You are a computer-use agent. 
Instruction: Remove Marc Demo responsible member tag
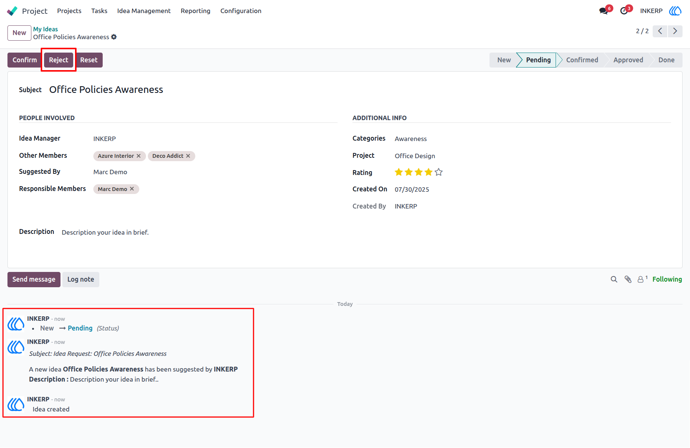[x=132, y=189]
